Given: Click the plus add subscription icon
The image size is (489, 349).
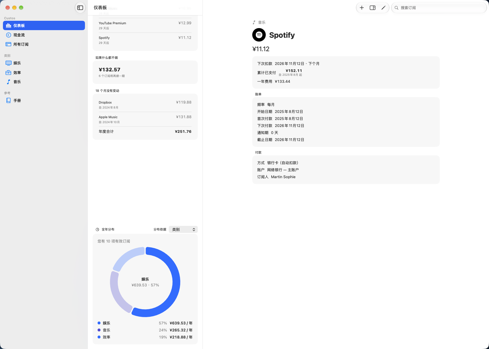Looking at the screenshot, I should 362,8.
